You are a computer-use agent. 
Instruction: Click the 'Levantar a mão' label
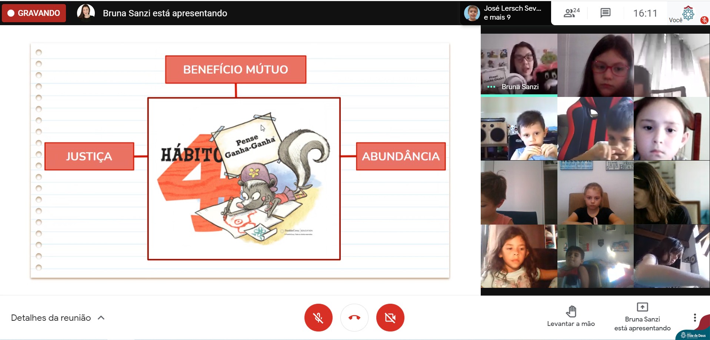tap(571, 324)
